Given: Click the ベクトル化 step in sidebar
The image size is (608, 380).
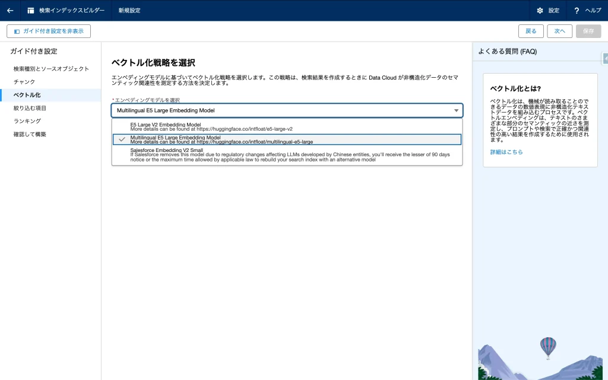Looking at the screenshot, I should pyautogui.click(x=27, y=95).
